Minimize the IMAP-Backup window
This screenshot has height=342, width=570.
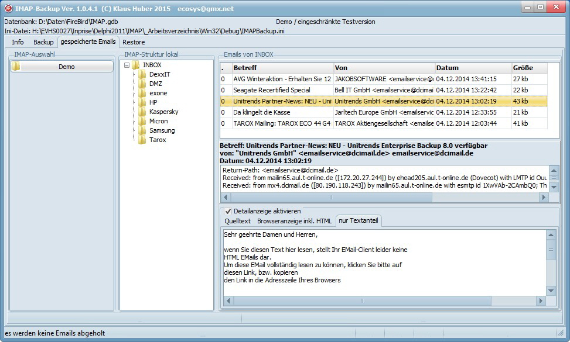pos(527,7)
